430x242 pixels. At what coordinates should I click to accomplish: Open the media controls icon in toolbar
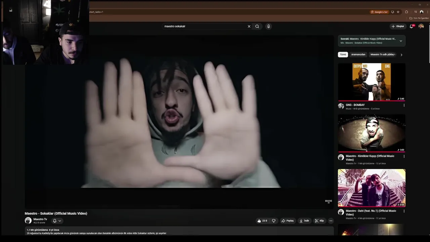416,12
